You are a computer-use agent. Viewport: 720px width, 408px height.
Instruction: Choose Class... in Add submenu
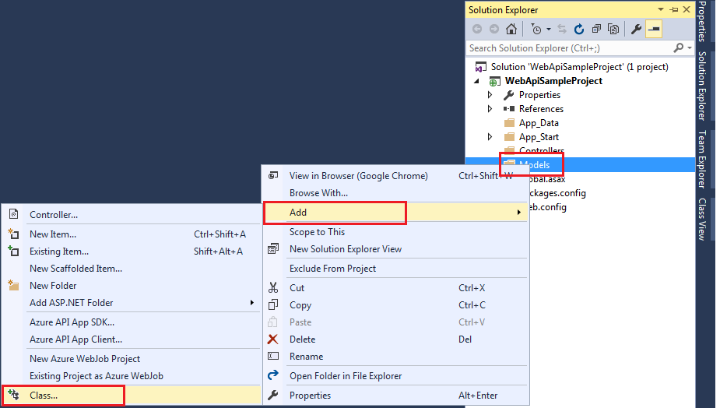tap(132, 395)
